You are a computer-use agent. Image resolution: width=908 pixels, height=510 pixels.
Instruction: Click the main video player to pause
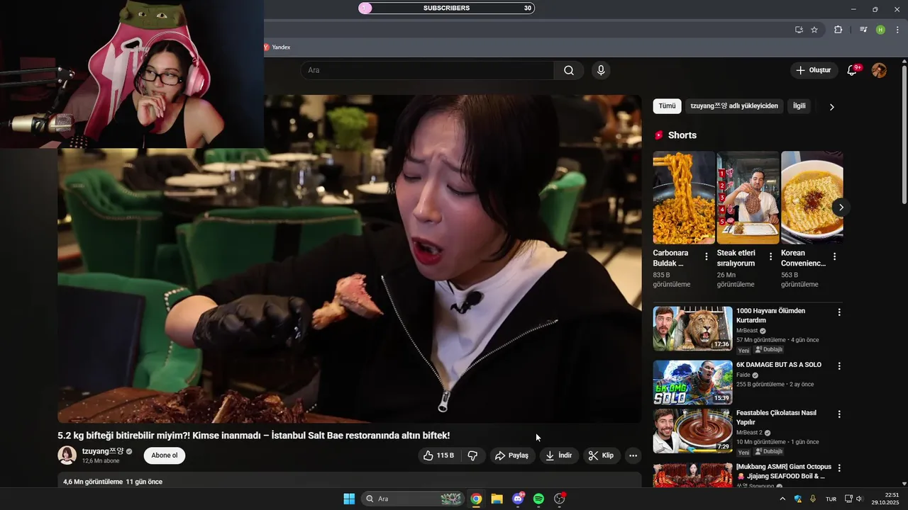(349, 259)
